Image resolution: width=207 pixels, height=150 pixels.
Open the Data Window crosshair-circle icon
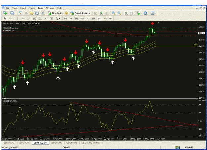coord(26,13)
